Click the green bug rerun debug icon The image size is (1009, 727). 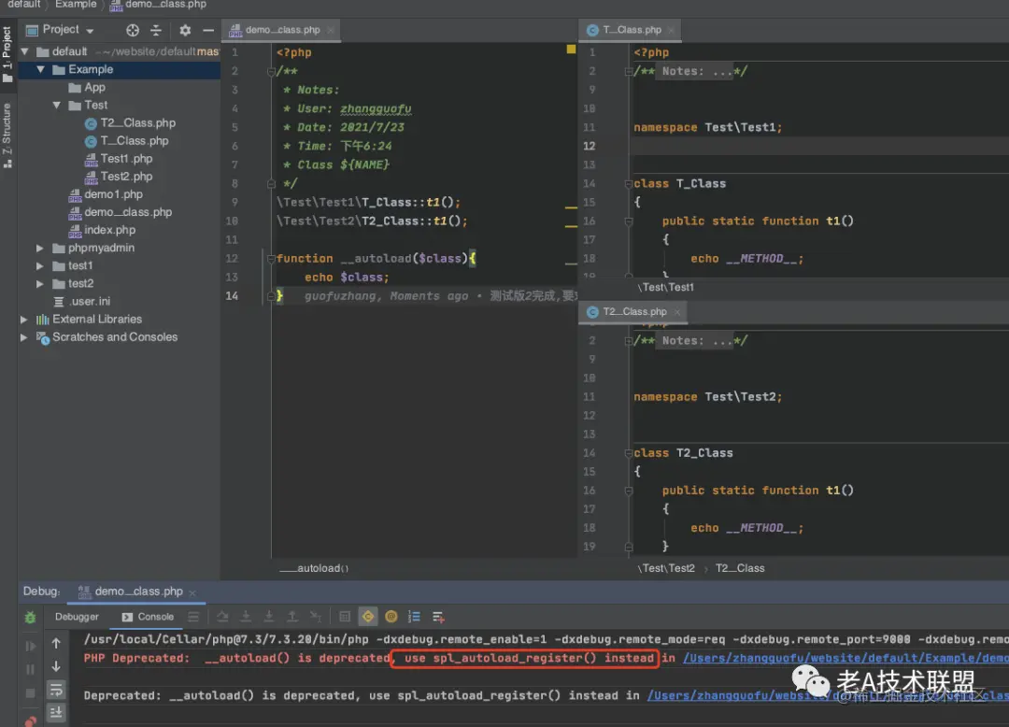pyautogui.click(x=30, y=617)
